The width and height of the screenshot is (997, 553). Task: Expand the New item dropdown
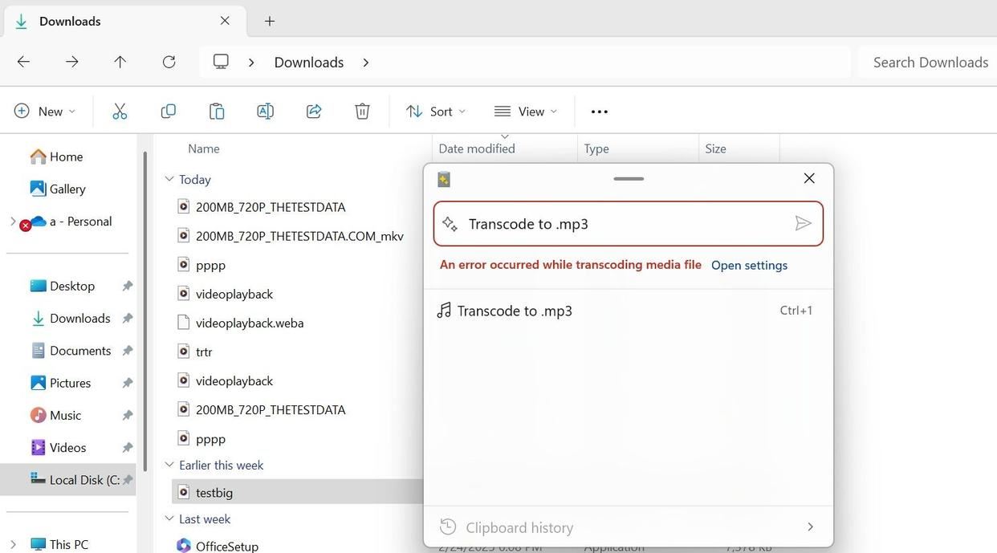[45, 112]
